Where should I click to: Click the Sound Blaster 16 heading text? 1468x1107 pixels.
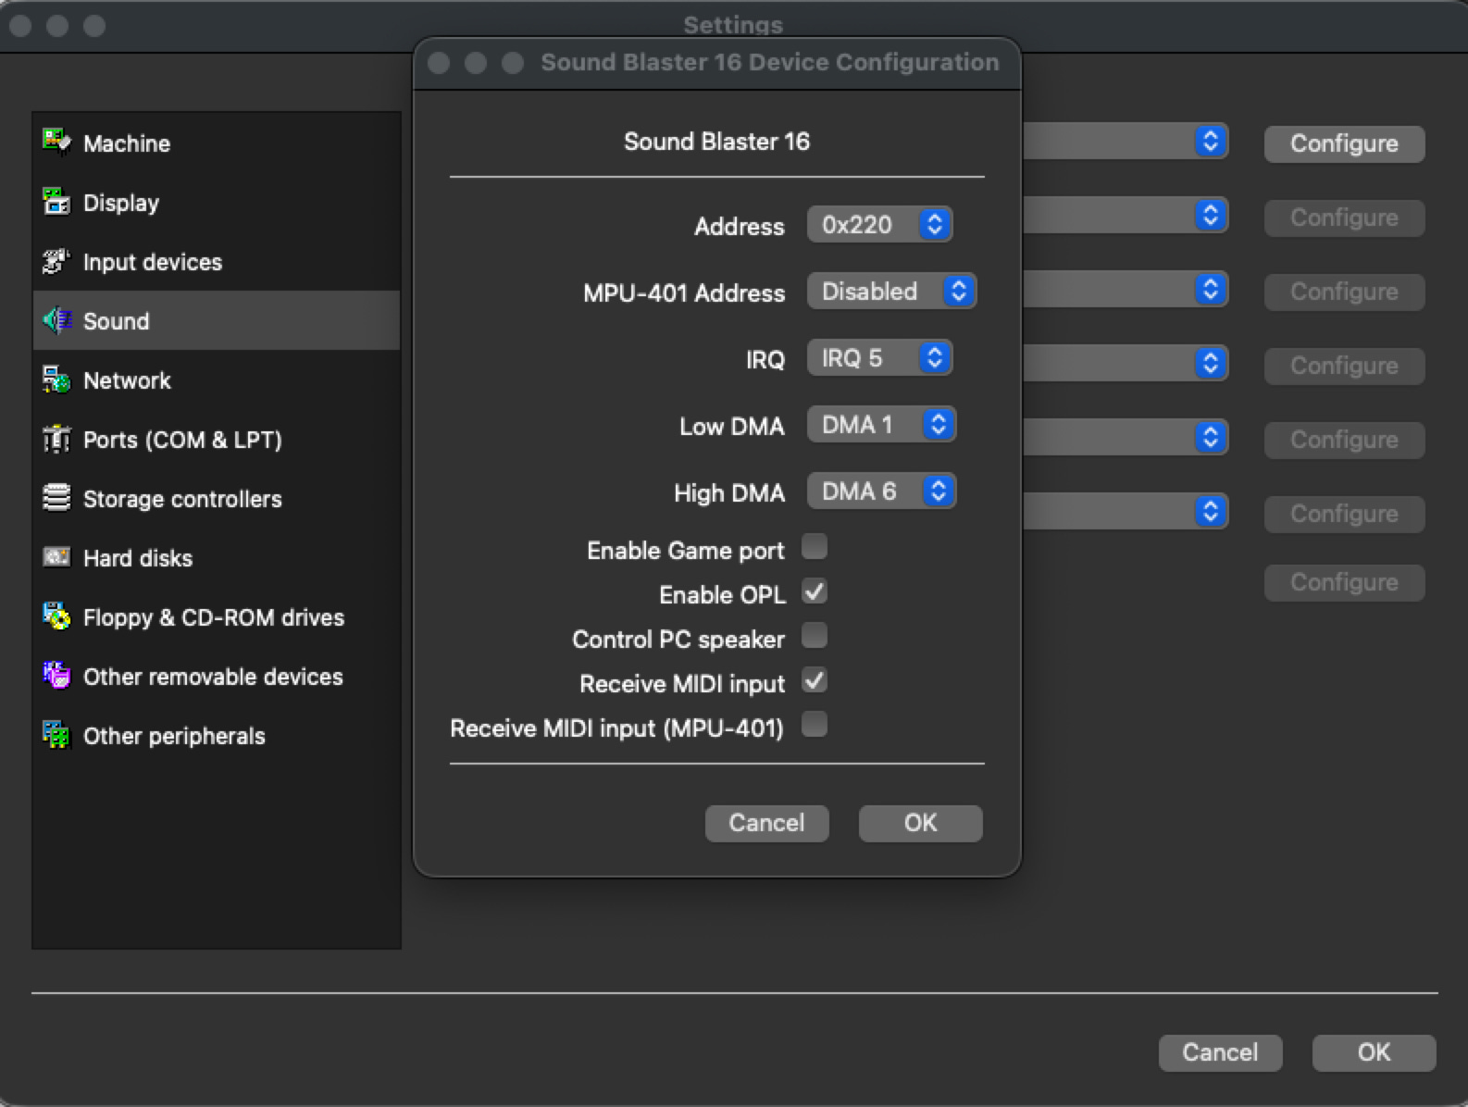(x=716, y=142)
